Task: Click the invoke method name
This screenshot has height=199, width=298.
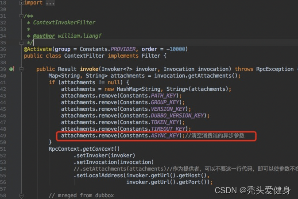Action: [x=89, y=69]
